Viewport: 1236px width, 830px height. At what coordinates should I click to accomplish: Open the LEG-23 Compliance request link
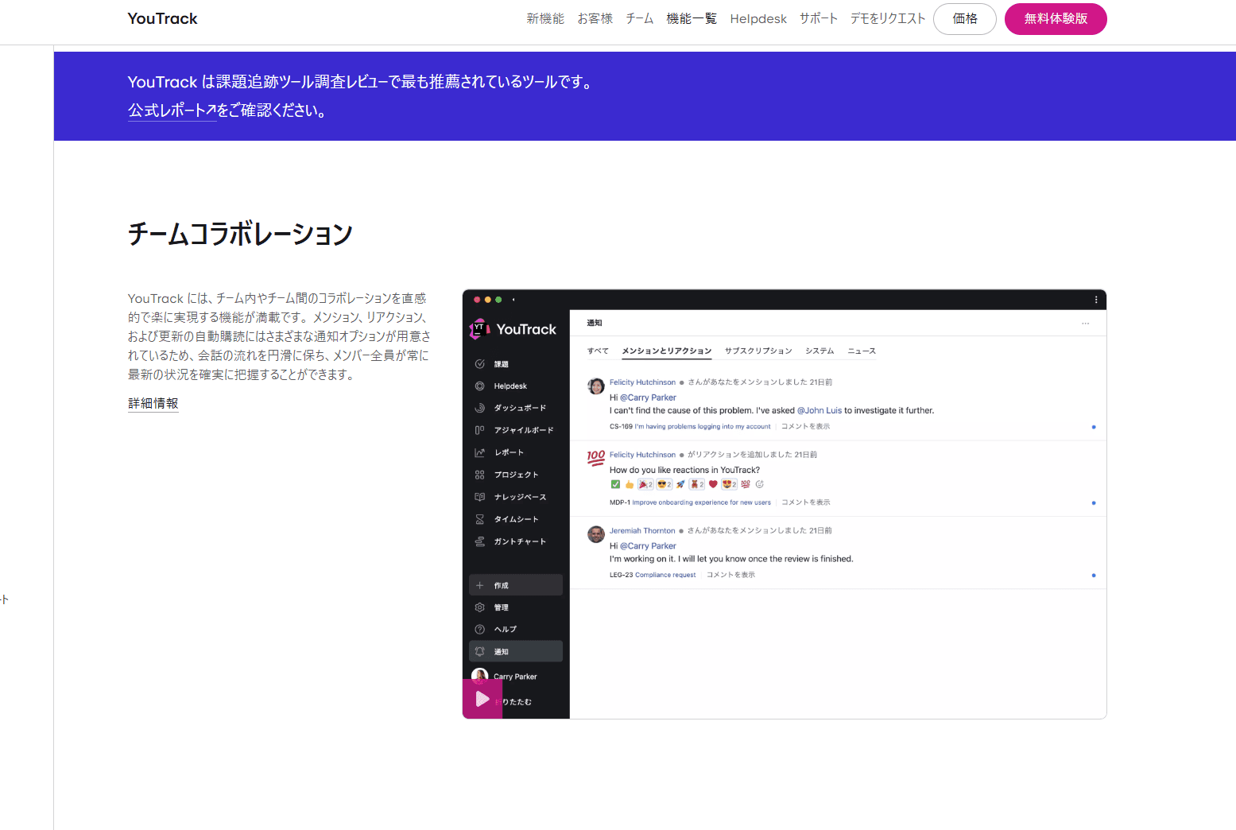(653, 575)
